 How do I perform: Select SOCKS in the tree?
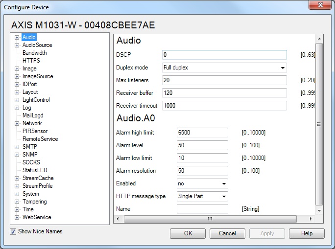click(31, 162)
